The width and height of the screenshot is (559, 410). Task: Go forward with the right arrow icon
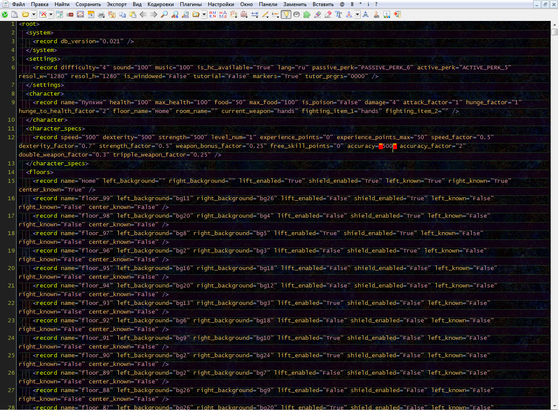[153, 14]
